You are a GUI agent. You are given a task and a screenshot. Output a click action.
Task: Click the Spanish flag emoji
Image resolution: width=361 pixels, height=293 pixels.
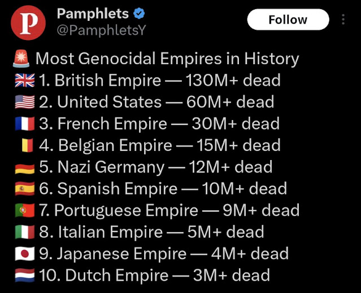25,189
